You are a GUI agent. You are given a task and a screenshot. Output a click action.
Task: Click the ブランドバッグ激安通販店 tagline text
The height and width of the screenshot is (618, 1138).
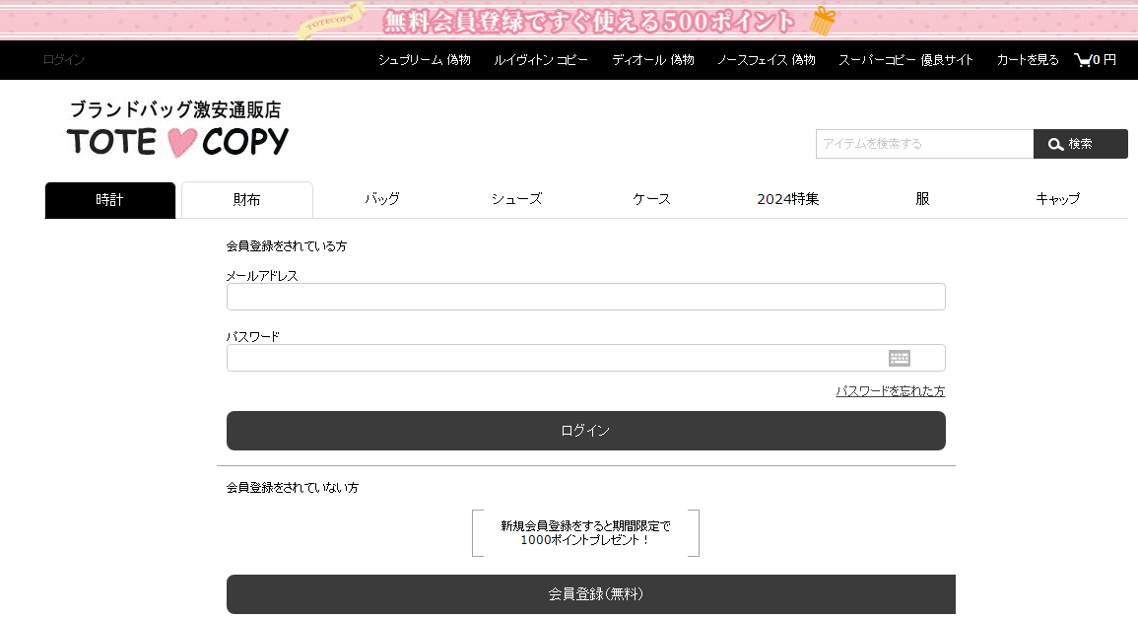point(175,109)
